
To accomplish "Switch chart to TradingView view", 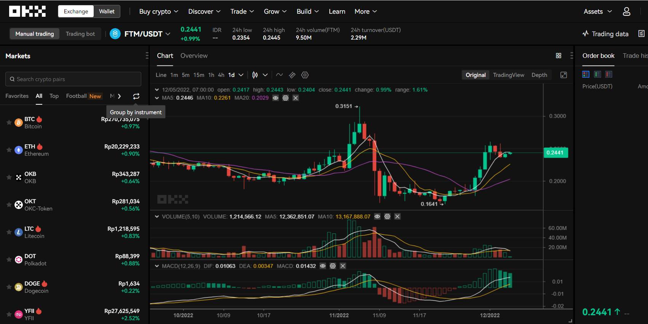I will [x=509, y=75].
